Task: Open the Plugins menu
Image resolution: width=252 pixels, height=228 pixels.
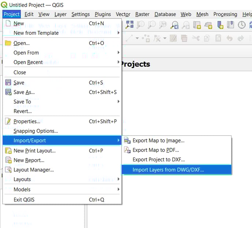Action: click(x=103, y=14)
